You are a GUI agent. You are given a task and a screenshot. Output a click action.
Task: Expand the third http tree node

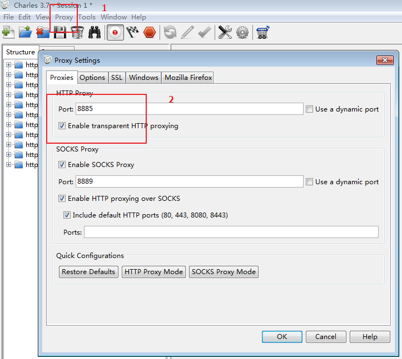[x=9, y=85]
